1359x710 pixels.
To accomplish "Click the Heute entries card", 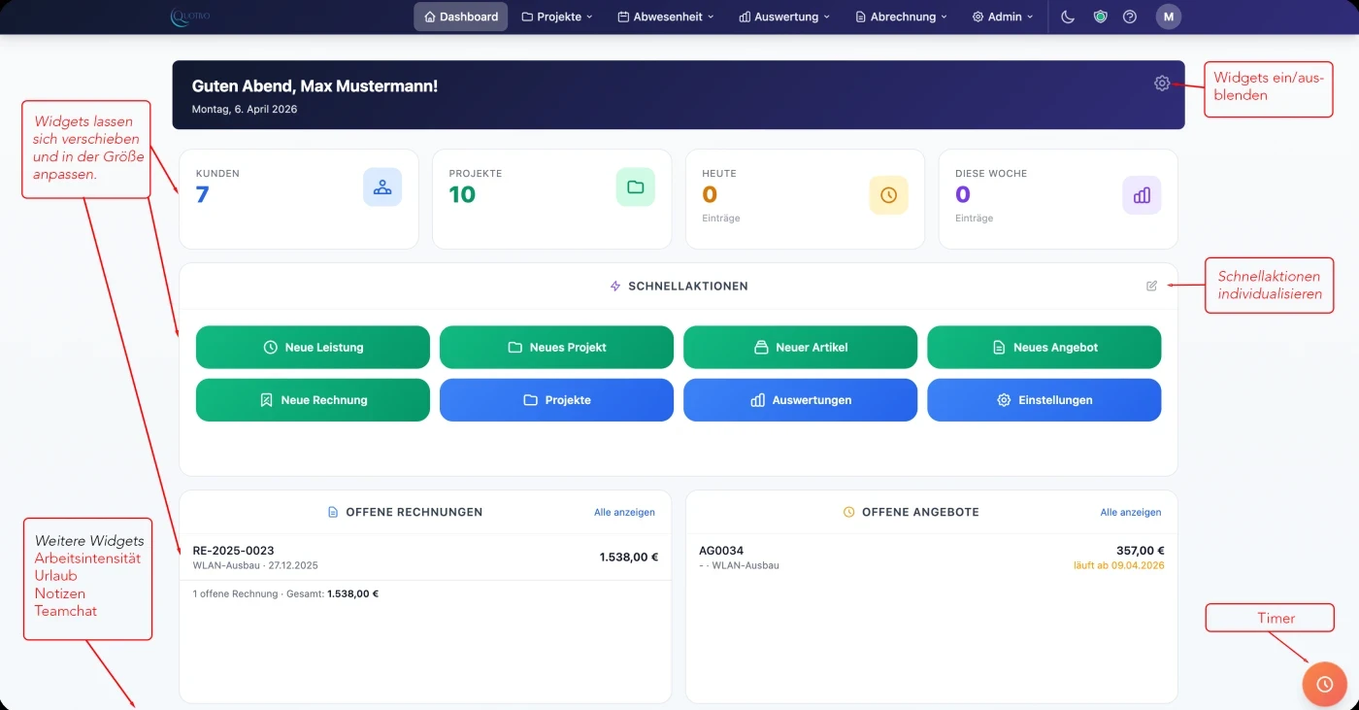I will tap(805, 199).
